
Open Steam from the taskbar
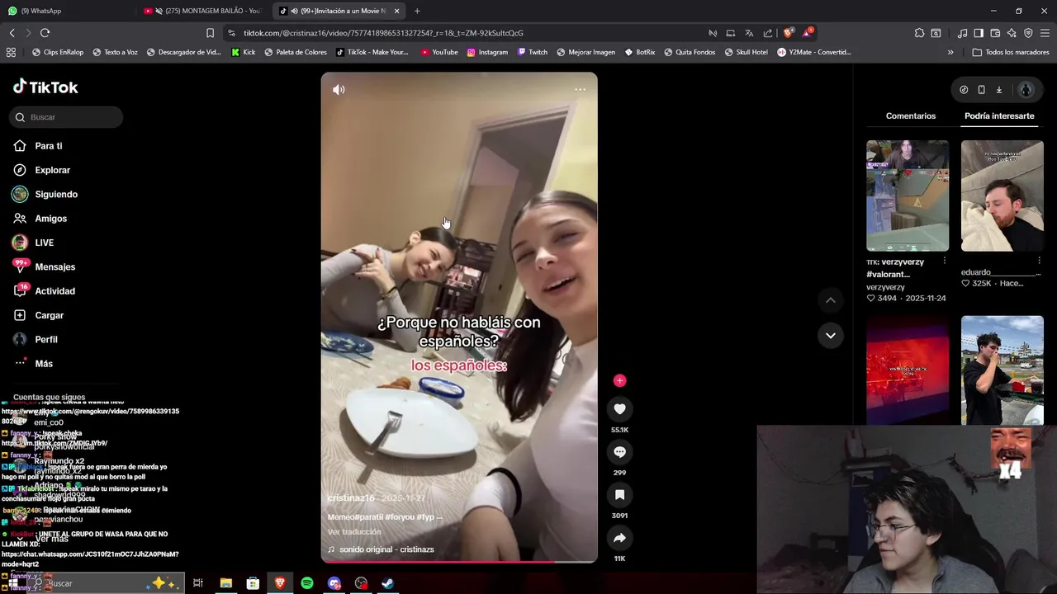point(388,583)
